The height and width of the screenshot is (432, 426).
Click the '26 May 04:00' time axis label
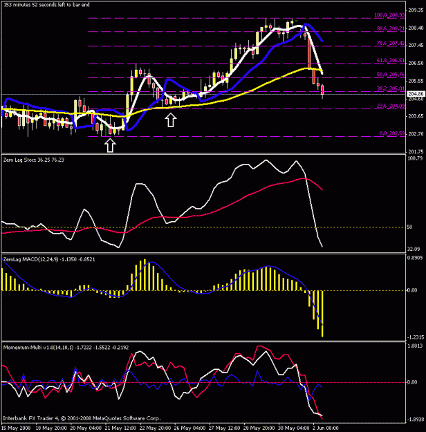tap(189, 428)
